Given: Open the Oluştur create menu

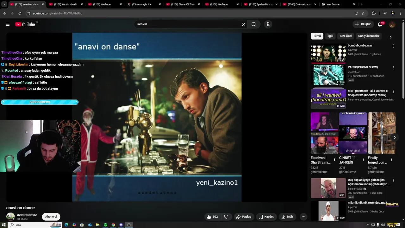Looking at the screenshot, I should click(x=363, y=24).
